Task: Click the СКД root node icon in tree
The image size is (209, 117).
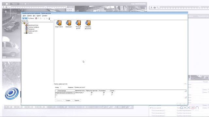Action: [x=24, y=23]
